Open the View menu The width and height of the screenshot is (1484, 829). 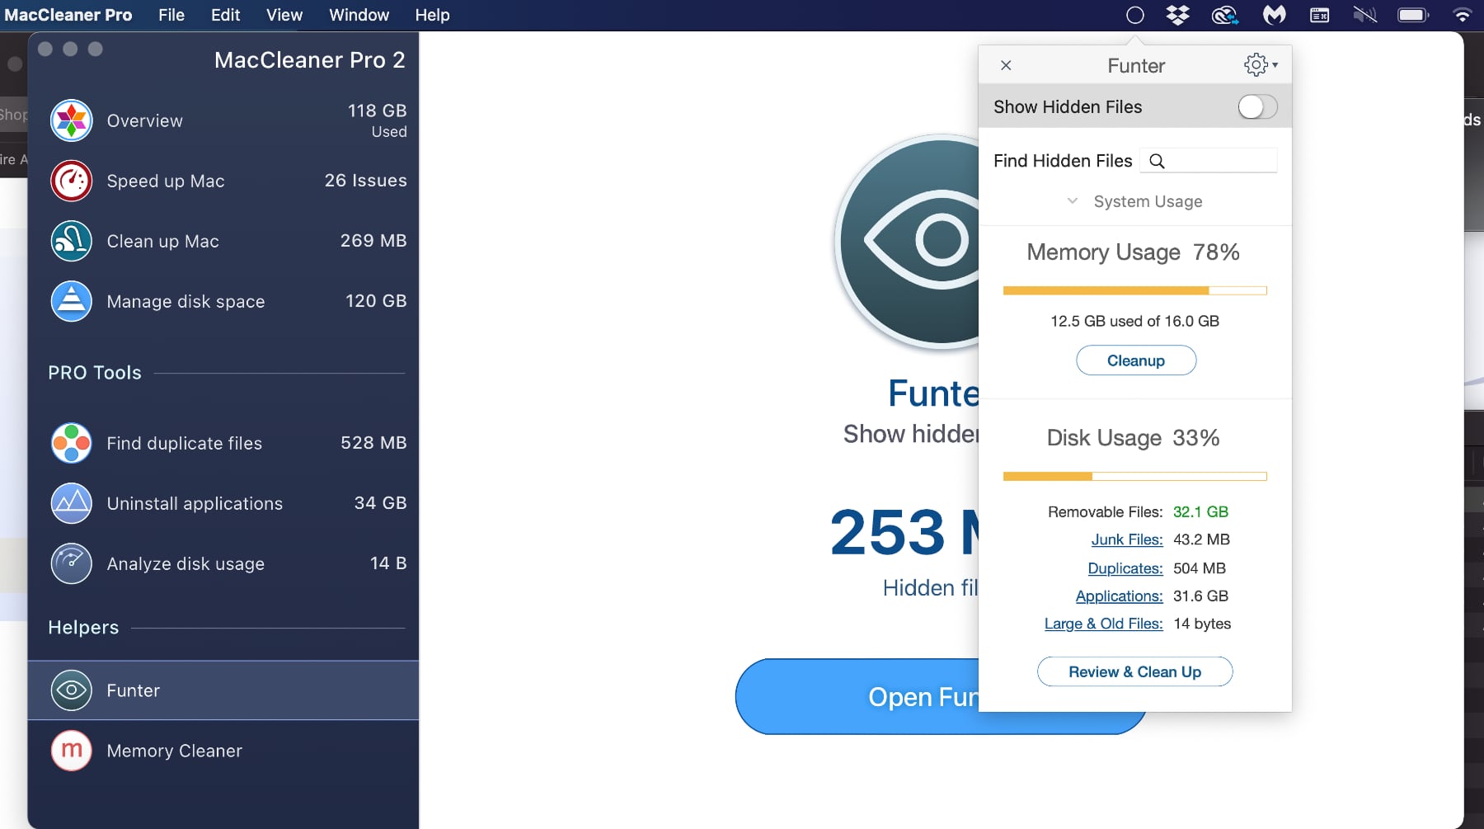pyautogui.click(x=283, y=15)
